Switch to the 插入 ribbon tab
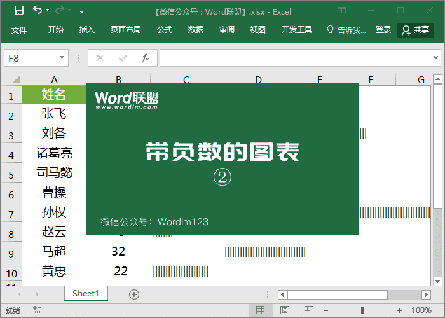This screenshot has height=318, width=445. (x=87, y=29)
